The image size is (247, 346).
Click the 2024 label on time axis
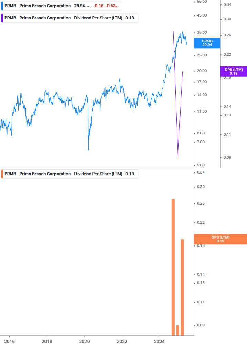[x=159, y=342]
